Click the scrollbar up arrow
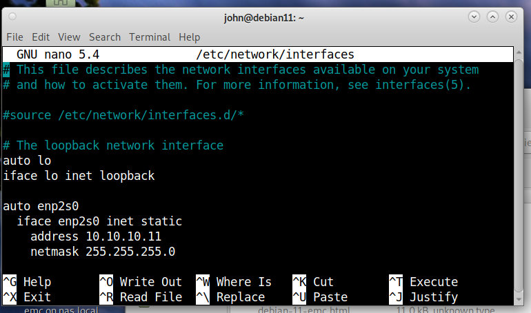The image size is (531, 313). coord(519,52)
